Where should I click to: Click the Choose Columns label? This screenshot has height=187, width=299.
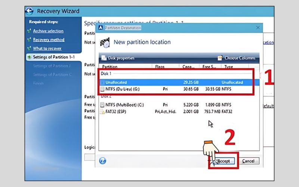240,58
